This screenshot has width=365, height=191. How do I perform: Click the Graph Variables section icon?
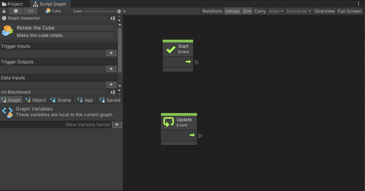[7, 113]
